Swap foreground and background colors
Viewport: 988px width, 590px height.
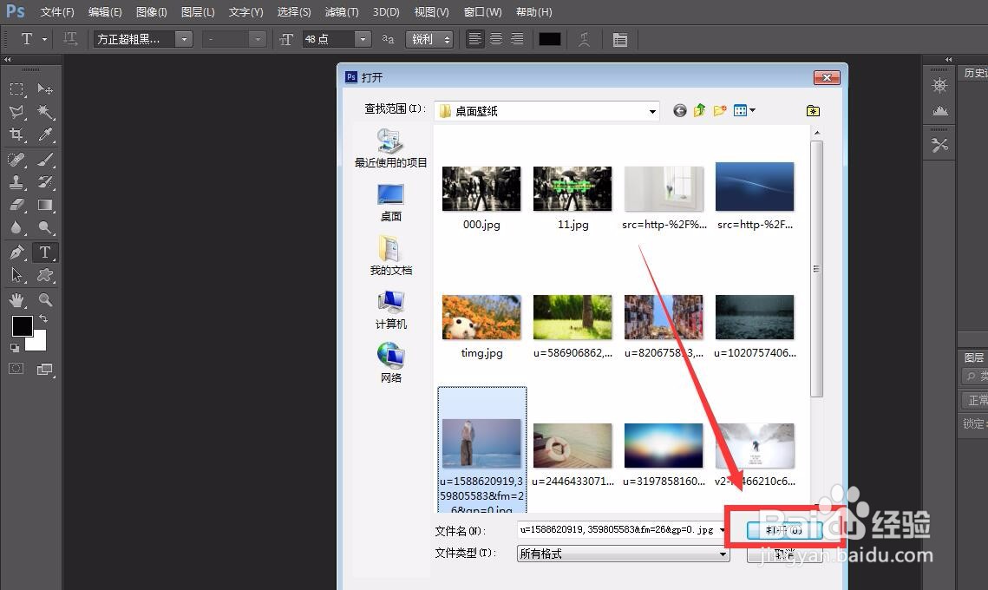tap(43, 319)
